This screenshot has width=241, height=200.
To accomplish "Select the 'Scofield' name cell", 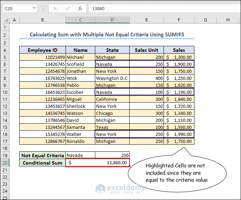I will 80,64.
